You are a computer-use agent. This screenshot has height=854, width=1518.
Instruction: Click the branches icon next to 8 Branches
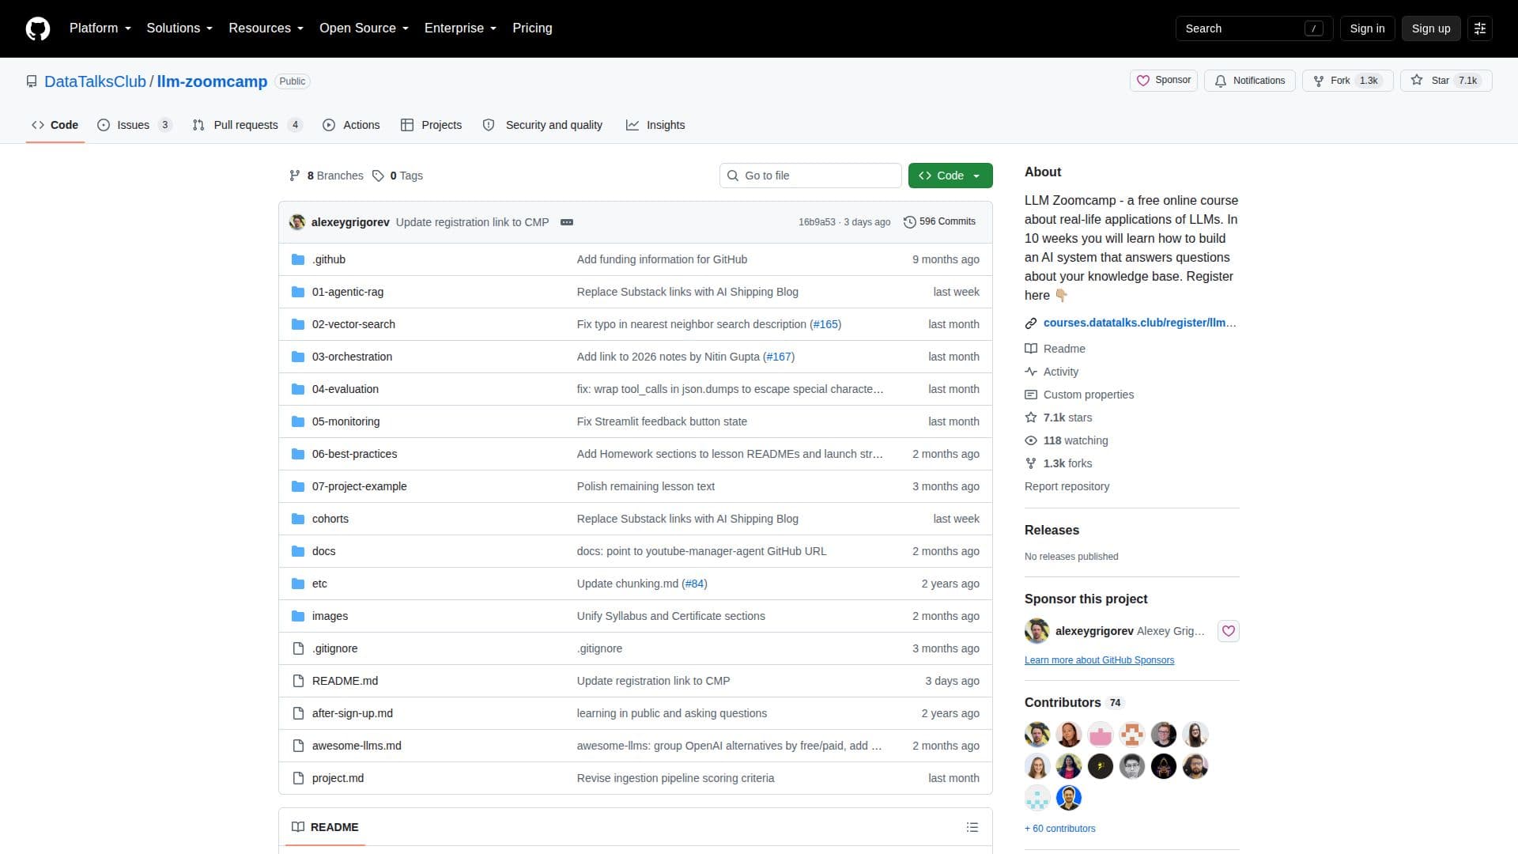coord(295,176)
